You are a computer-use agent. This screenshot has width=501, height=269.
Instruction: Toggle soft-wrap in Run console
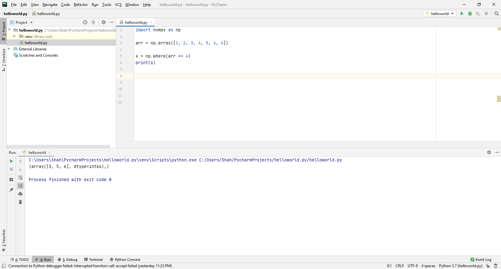20,178
